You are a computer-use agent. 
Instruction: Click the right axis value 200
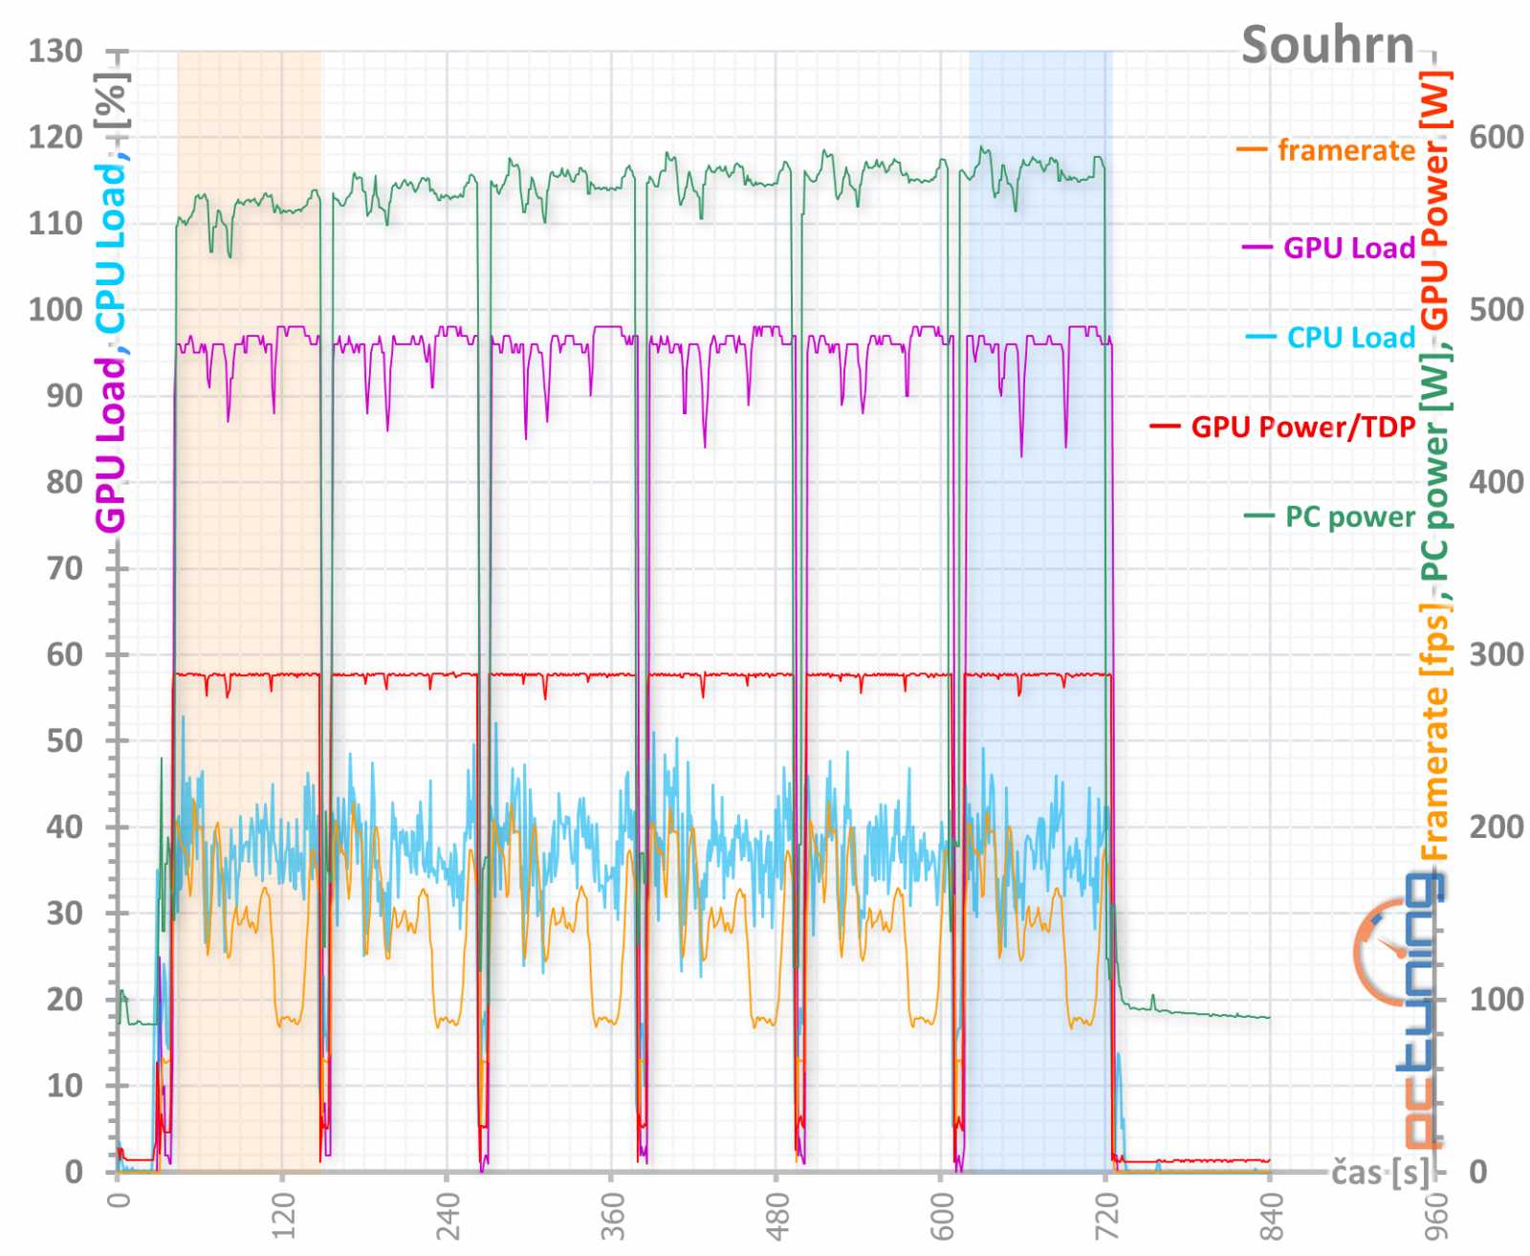[1497, 826]
